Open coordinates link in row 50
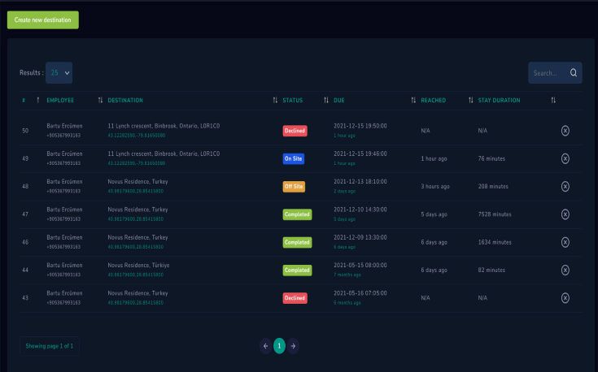Viewport: 598px width, 372px height. pyautogui.click(x=136, y=134)
